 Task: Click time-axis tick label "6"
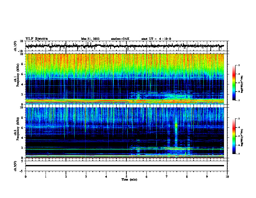point(147,177)
